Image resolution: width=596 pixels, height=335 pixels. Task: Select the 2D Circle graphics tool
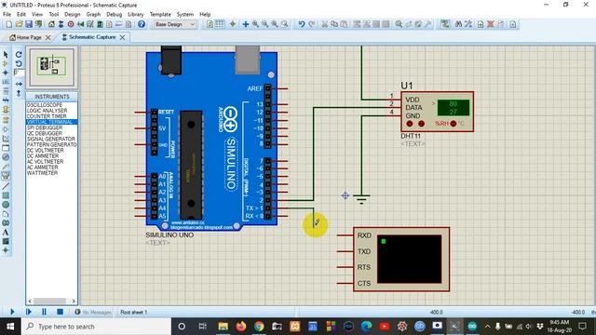[6, 205]
